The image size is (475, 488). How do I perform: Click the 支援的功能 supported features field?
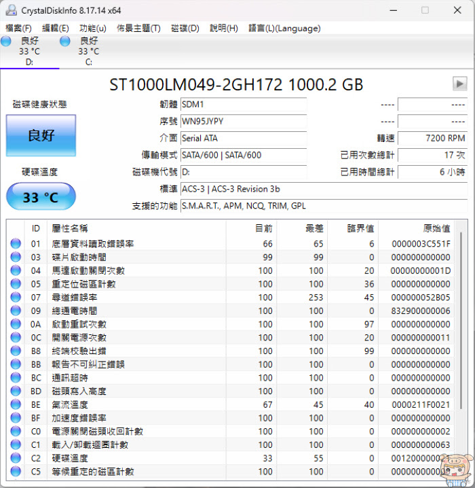(324, 206)
